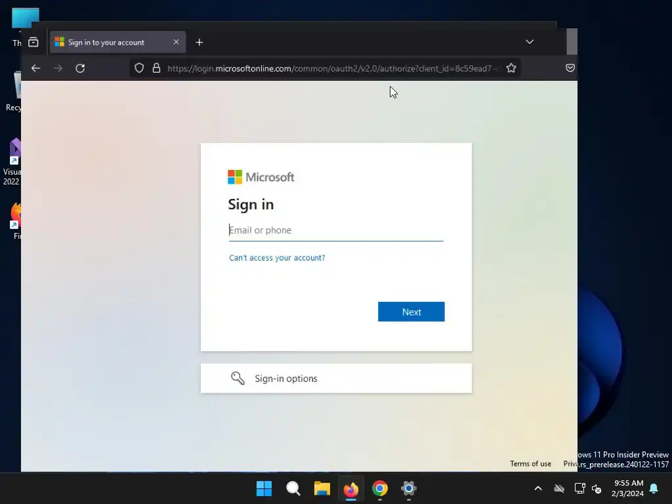Open Firefox View recent browsing icon
This screenshot has width=672, height=504.
coord(33,42)
